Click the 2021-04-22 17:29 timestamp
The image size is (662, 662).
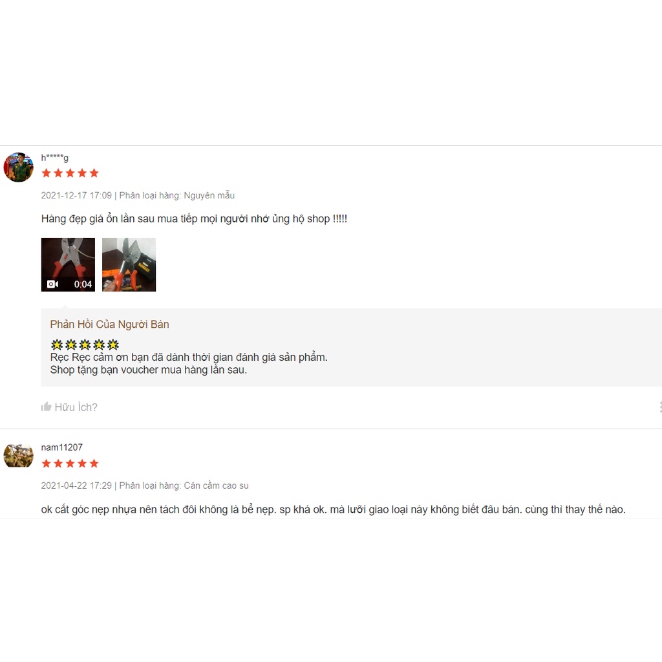tap(76, 486)
